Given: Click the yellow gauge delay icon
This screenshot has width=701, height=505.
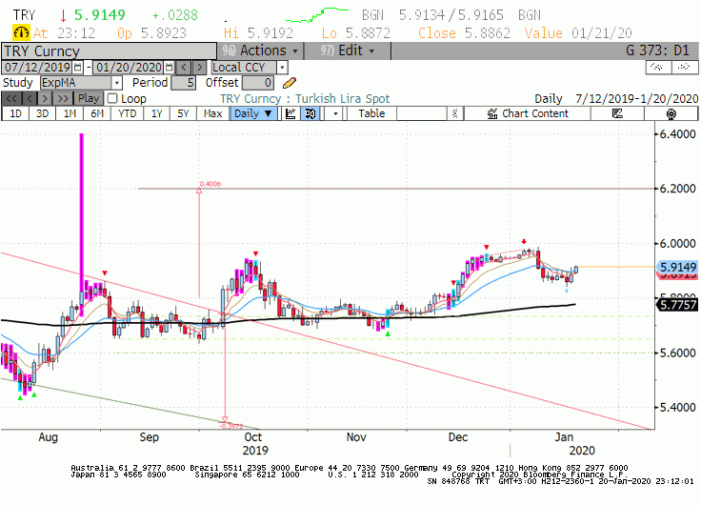Looking at the screenshot, I should (21, 33).
